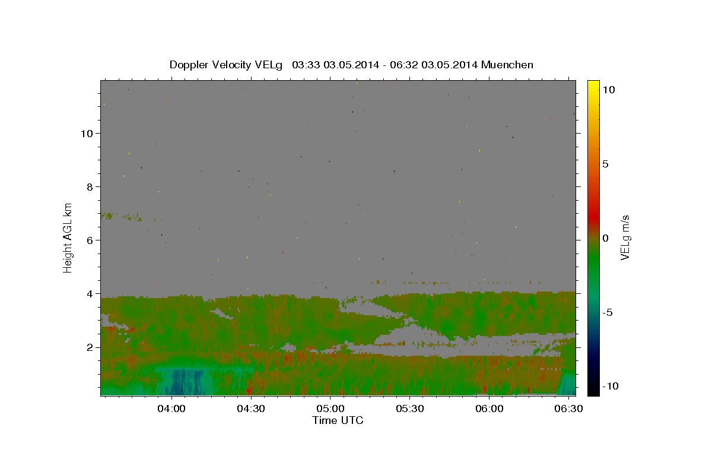Screen dimensions: 712x475
Task: Select the 04:30 time tick label
Action: pos(251,408)
